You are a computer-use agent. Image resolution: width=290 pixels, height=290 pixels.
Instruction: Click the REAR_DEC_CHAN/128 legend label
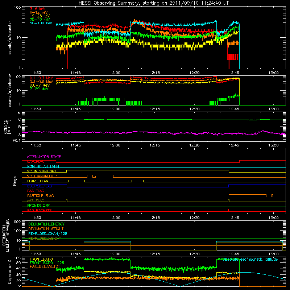(48, 234)
